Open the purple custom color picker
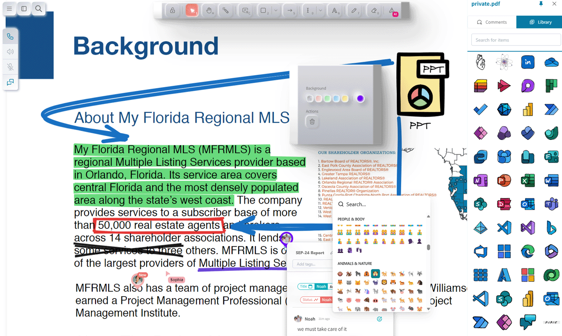Screen dimensions: 562x336 coord(360,99)
